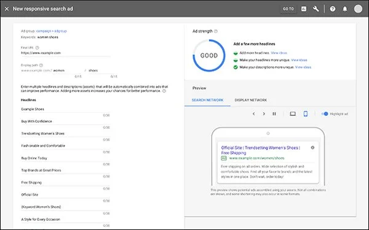Edit the 'Top Brands at Great Prices' headline
Image resolution: width=369 pixels, height=230 pixels.
(x=65, y=171)
